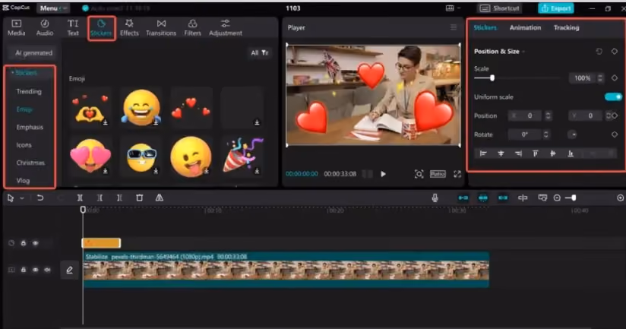Click the timeline zoom slider handle
The height and width of the screenshot is (329, 626).
574,198
